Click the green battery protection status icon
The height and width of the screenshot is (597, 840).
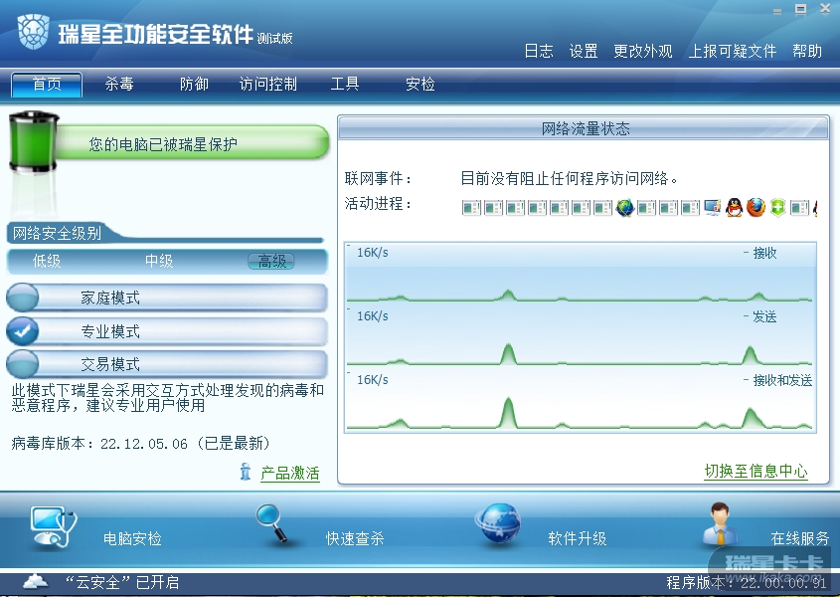pos(33,142)
